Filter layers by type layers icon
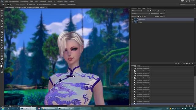This screenshot has height=110, width=196. click(153, 11)
